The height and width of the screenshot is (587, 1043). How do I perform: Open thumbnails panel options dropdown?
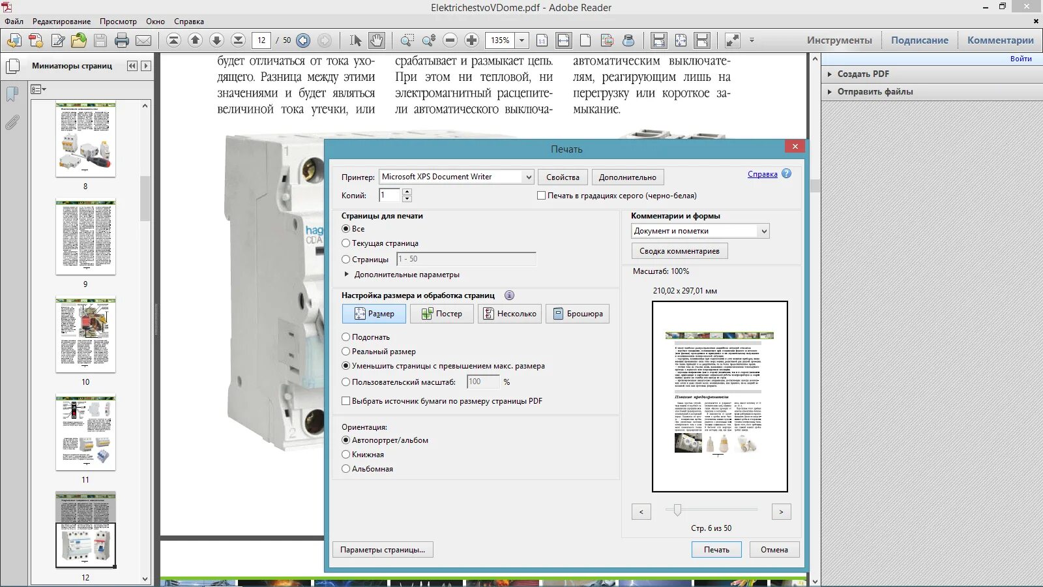click(x=38, y=89)
